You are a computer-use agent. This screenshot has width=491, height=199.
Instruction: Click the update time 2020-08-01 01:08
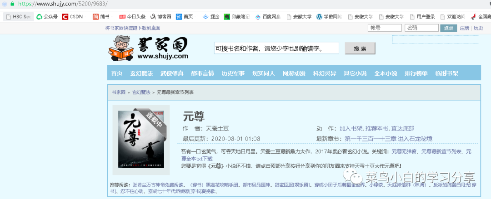(236, 139)
